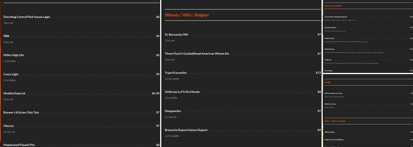This screenshot has width=413, height=147.
Task: Select St. Bernardus Wit item
Action: click(176, 35)
